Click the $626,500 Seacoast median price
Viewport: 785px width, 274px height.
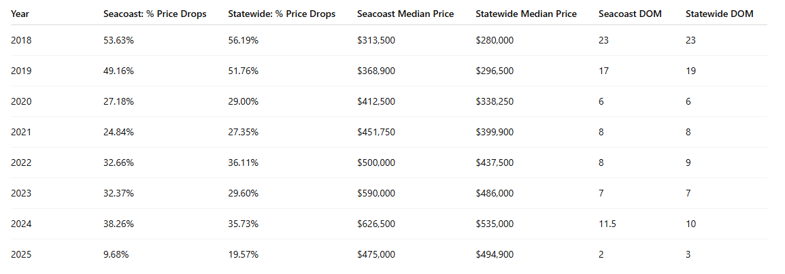375,224
